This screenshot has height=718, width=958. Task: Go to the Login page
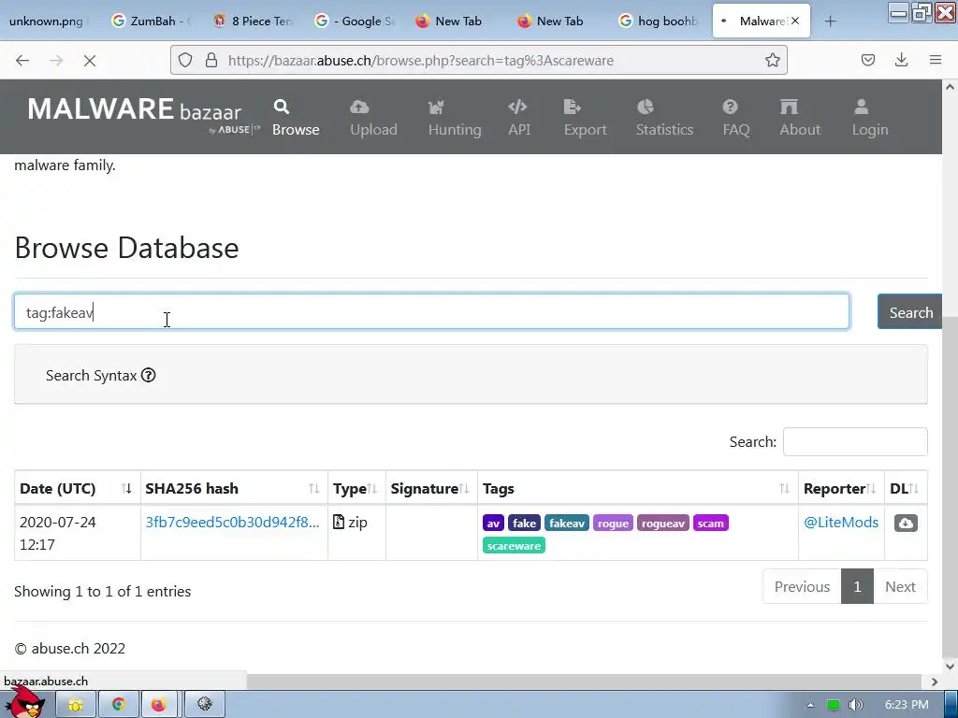(870, 118)
